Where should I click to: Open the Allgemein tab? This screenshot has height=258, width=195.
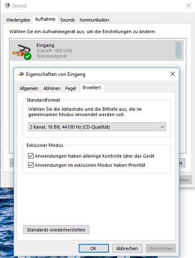(x=29, y=88)
